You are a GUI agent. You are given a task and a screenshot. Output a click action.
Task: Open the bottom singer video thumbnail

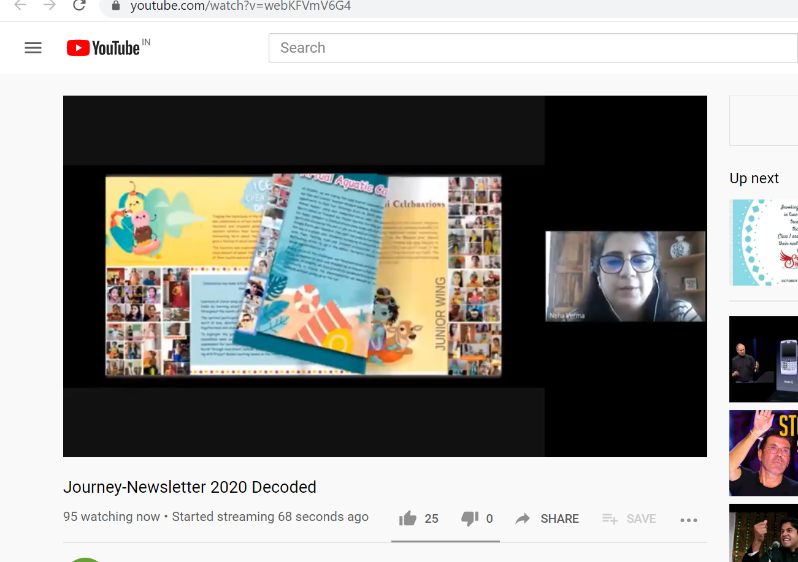(764, 533)
